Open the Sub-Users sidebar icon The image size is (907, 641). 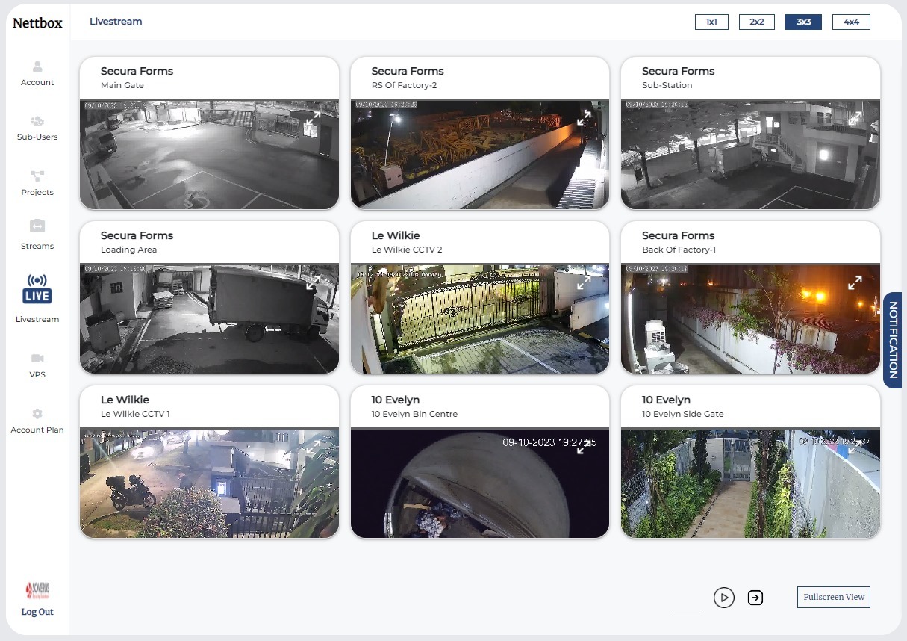(x=37, y=121)
